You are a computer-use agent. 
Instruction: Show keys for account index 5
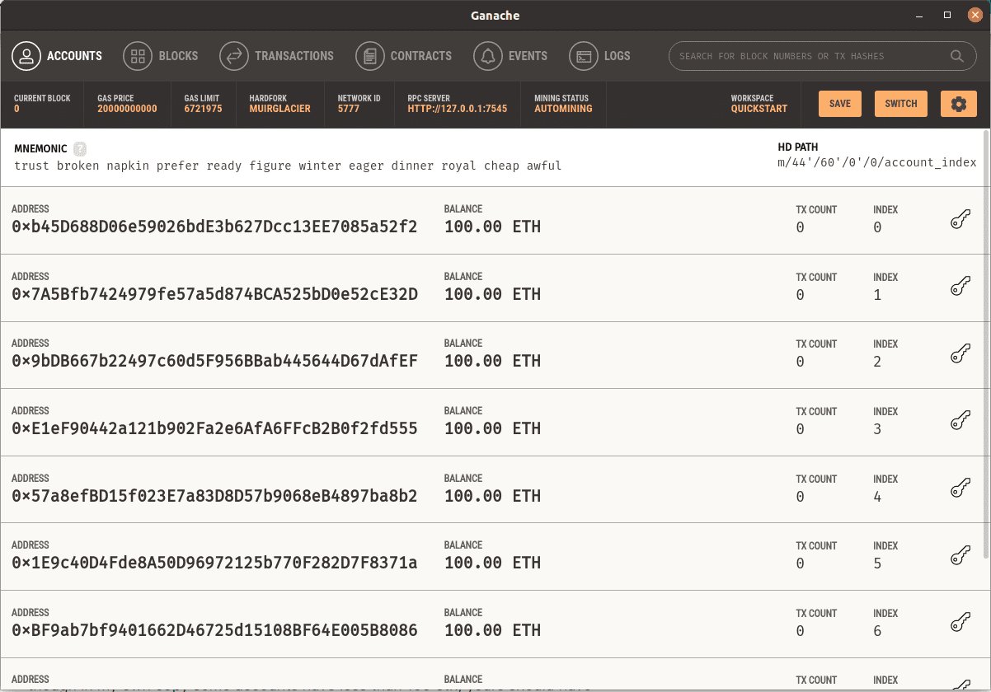[960, 556]
